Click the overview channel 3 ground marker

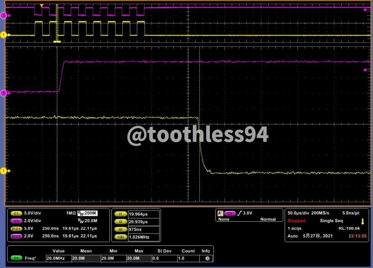coord(5,16)
